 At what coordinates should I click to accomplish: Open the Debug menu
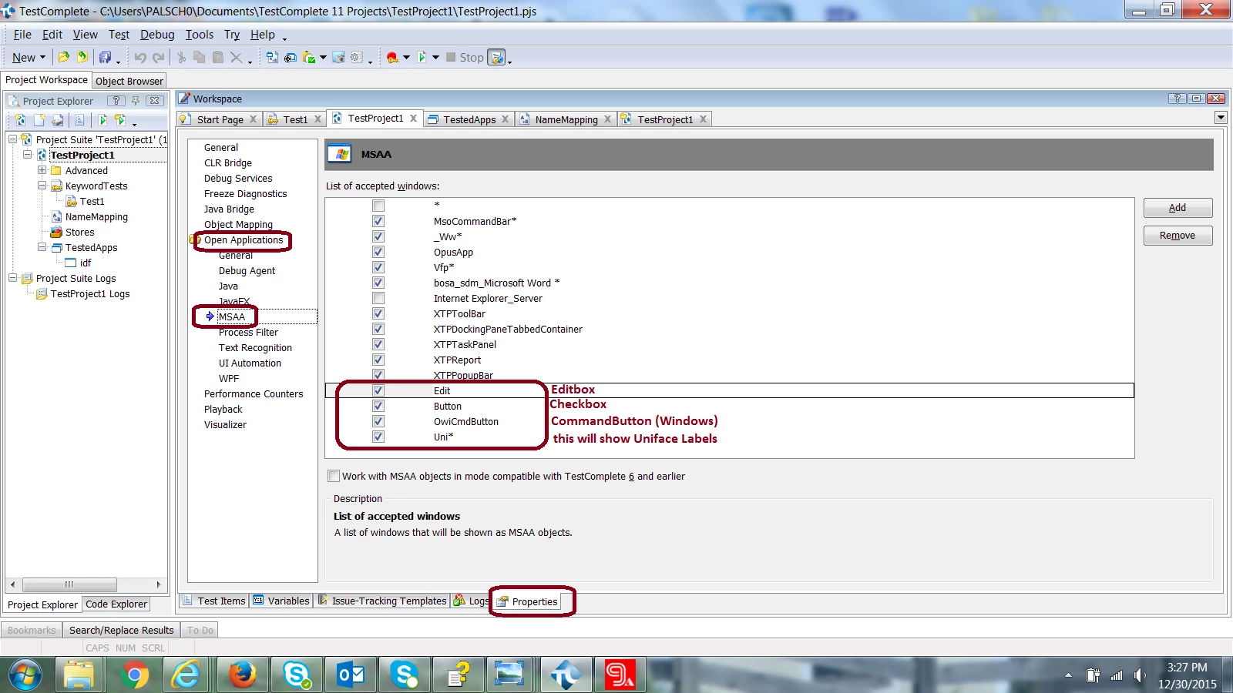pos(157,35)
